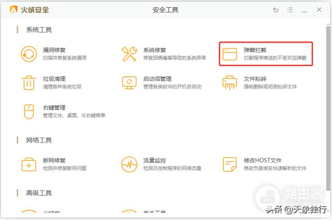Click the back arrow in title bar
Image resolution: width=333 pixels, height=220 pixels.
coord(275,10)
